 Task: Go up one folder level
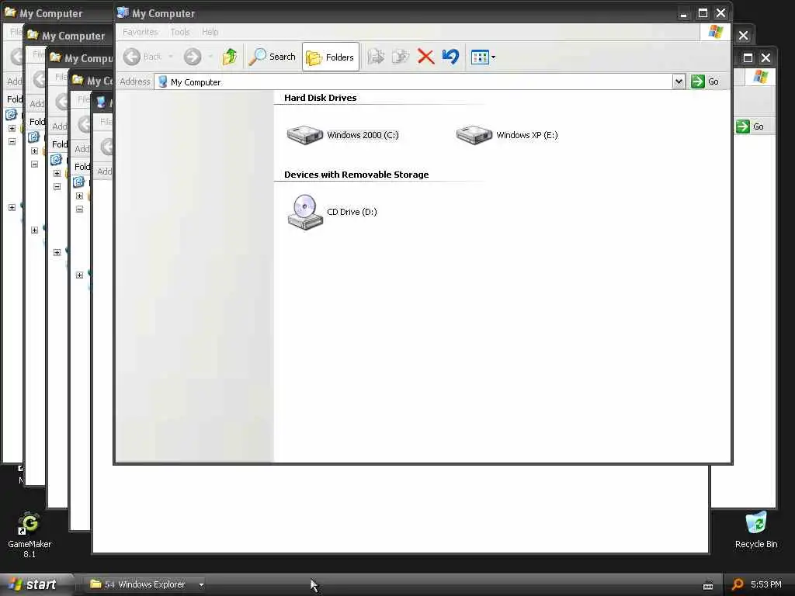pyautogui.click(x=230, y=57)
